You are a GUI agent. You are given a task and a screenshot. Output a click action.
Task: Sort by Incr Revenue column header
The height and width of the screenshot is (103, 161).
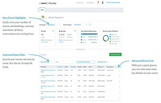[100, 67]
